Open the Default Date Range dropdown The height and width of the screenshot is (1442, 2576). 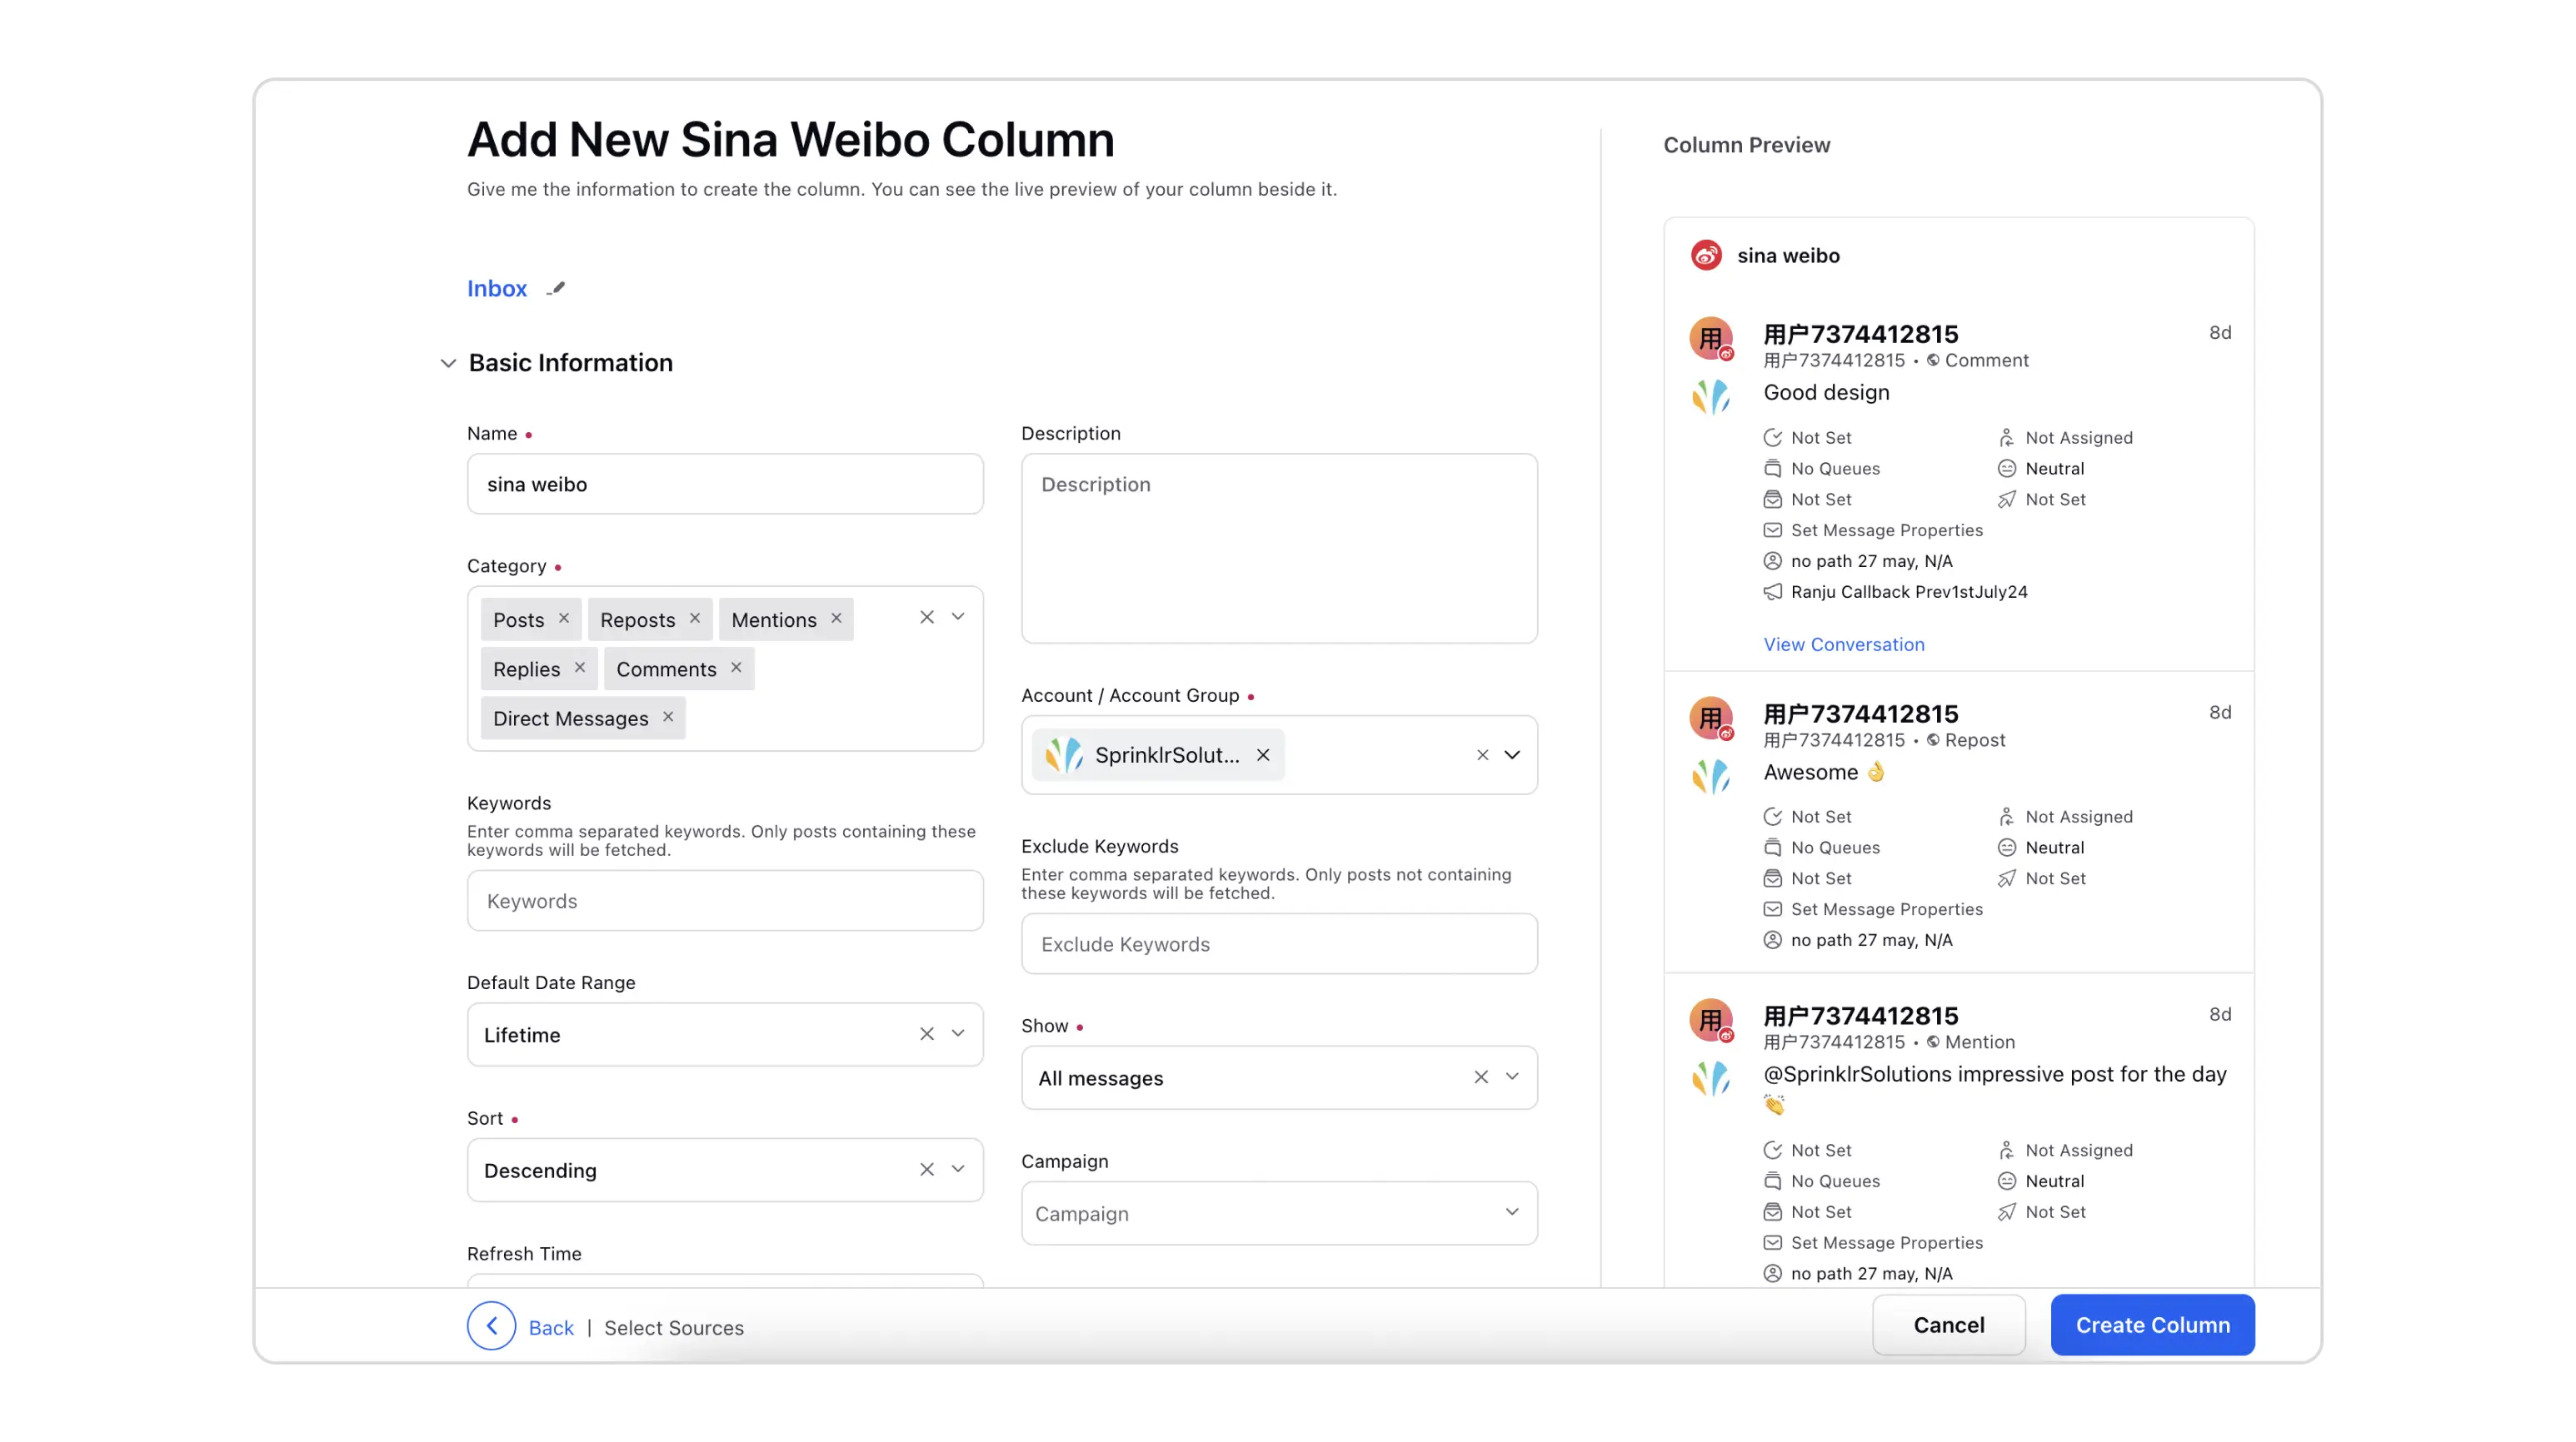coord(958,1034)
